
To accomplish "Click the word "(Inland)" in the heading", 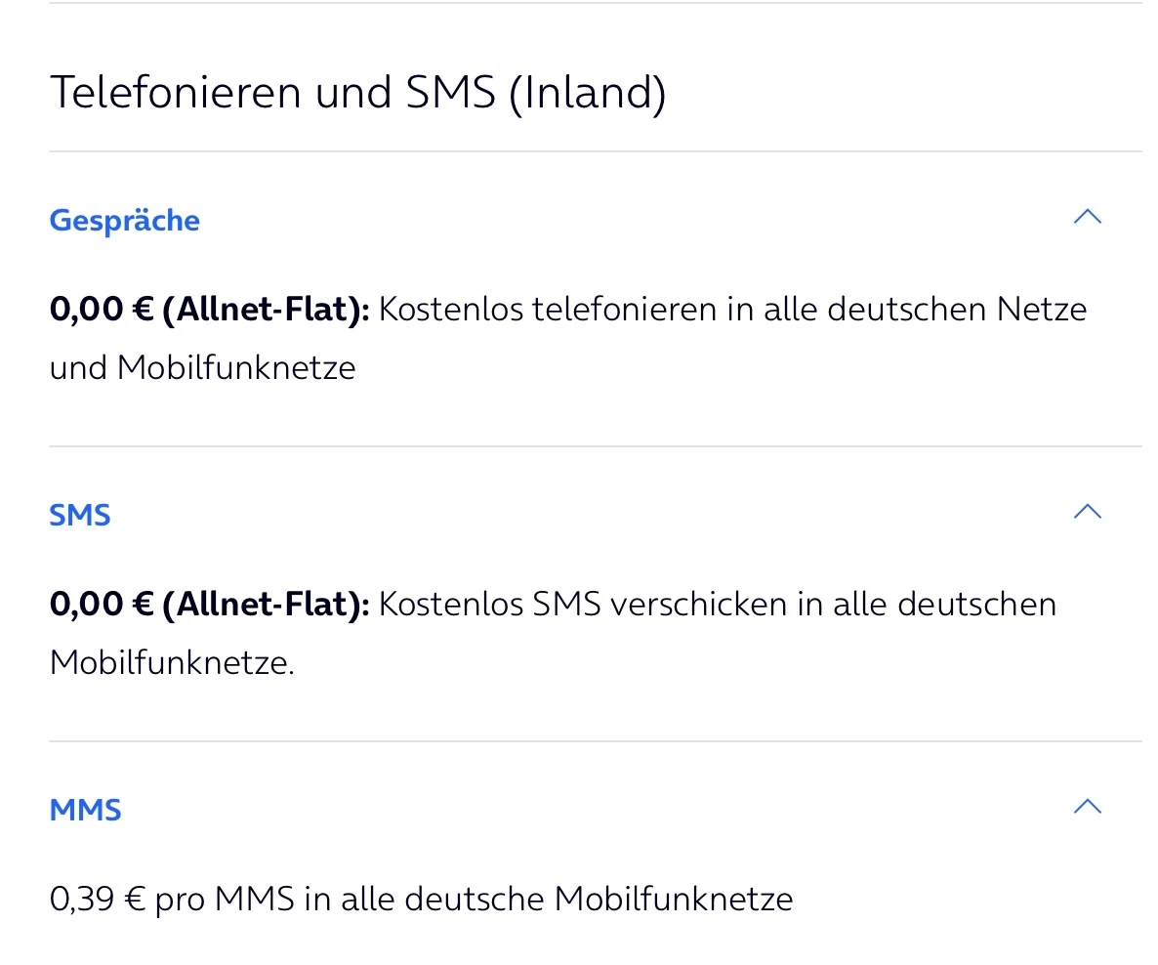I will (587, 93).
